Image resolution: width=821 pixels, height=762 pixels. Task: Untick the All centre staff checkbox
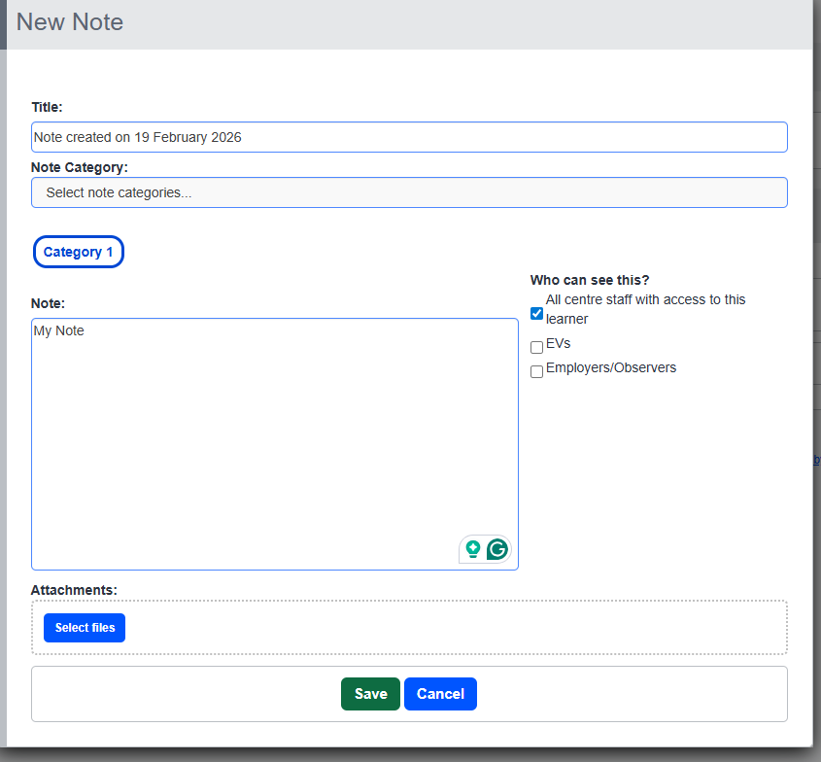pos(536,313)
